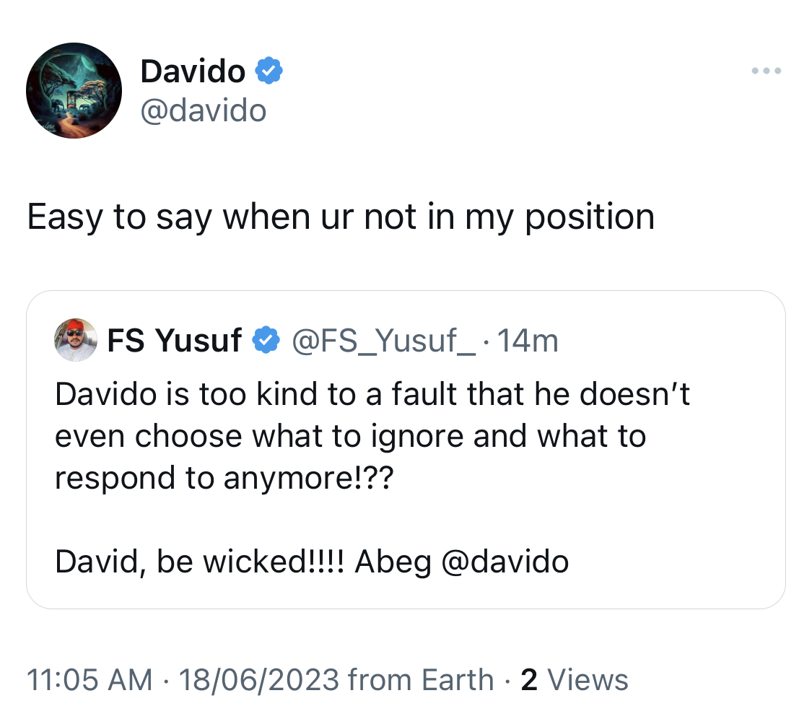Image resolution: width=812 pixels, height=719 pixels.
Task: Open FS Yusuf's small avatar
Action: (x=76, y=340)
